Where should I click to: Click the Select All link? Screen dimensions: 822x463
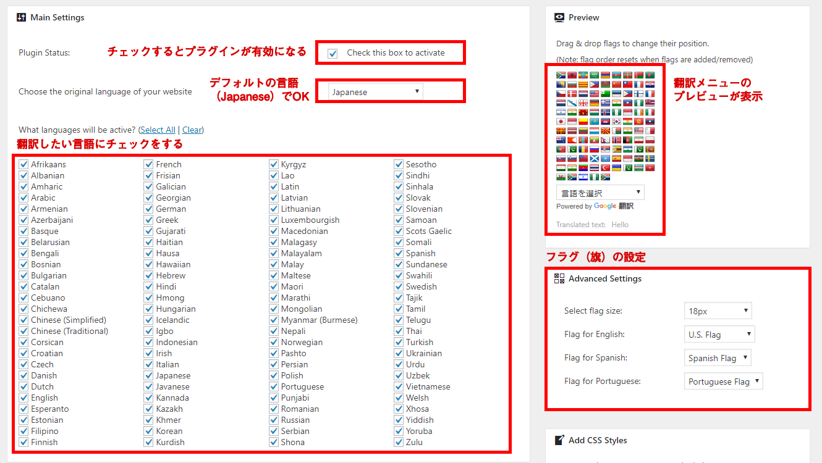pyautogui.click(x=158, y=130)
